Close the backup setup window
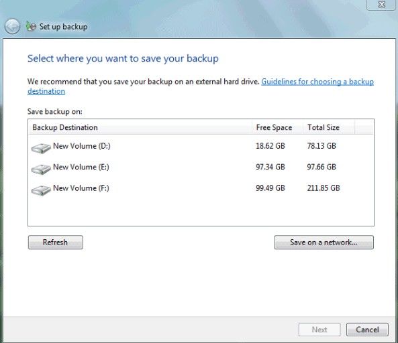 click(381, 5)
